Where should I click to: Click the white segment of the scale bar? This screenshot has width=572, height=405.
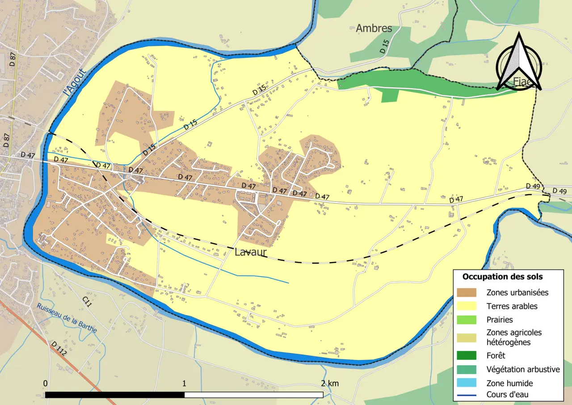tap(254, 395)
